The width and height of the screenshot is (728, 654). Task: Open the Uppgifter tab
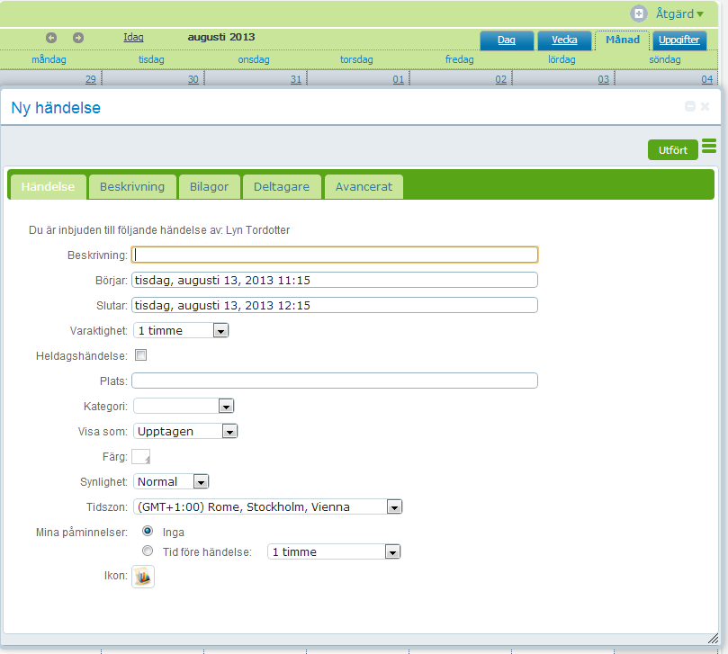679,40
